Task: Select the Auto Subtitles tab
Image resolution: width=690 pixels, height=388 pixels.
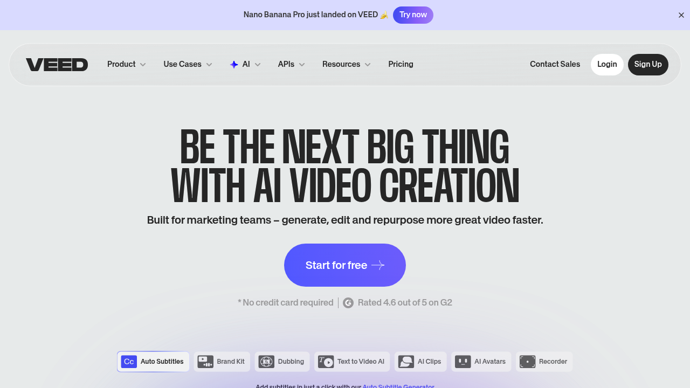Action: [153, 362]
